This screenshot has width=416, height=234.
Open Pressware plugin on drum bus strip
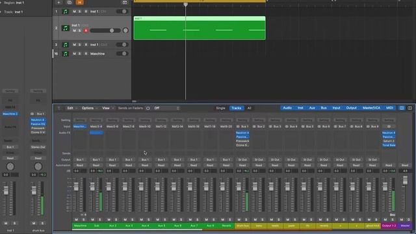242,141
